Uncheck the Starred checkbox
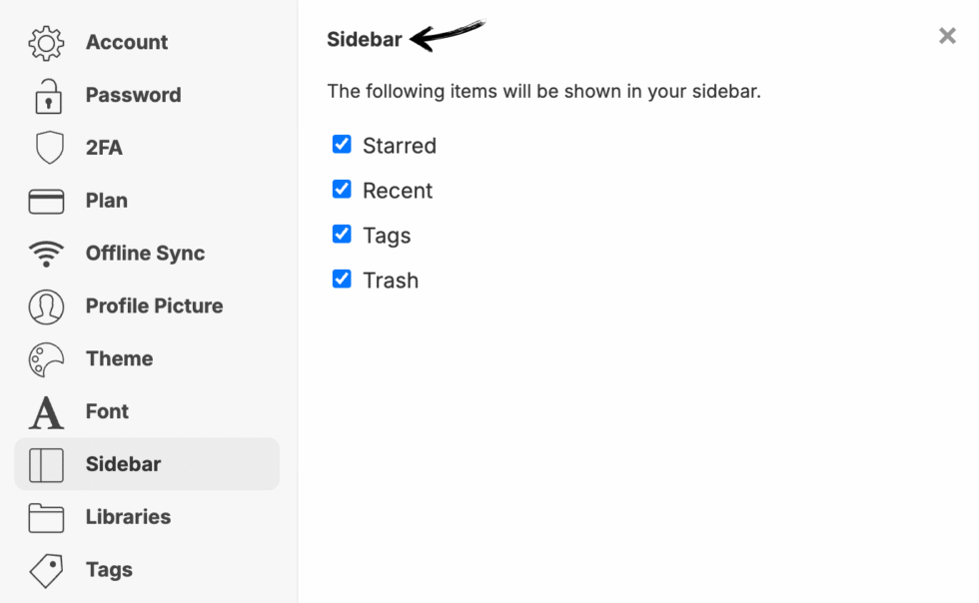Viewport: 979px width, 603px height. click(x=343, y=144)
